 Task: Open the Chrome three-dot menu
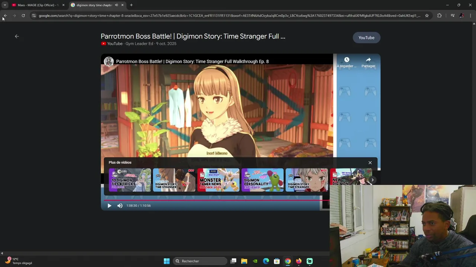point(470,16)
